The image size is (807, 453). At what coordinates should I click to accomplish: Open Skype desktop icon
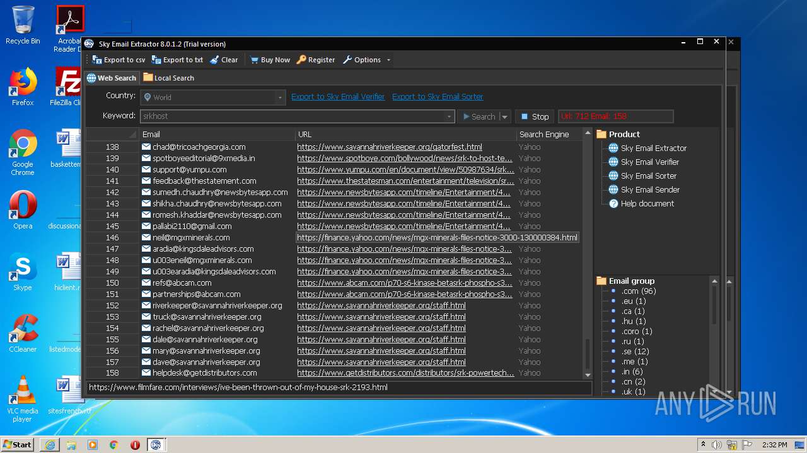(x=23, y=272)
